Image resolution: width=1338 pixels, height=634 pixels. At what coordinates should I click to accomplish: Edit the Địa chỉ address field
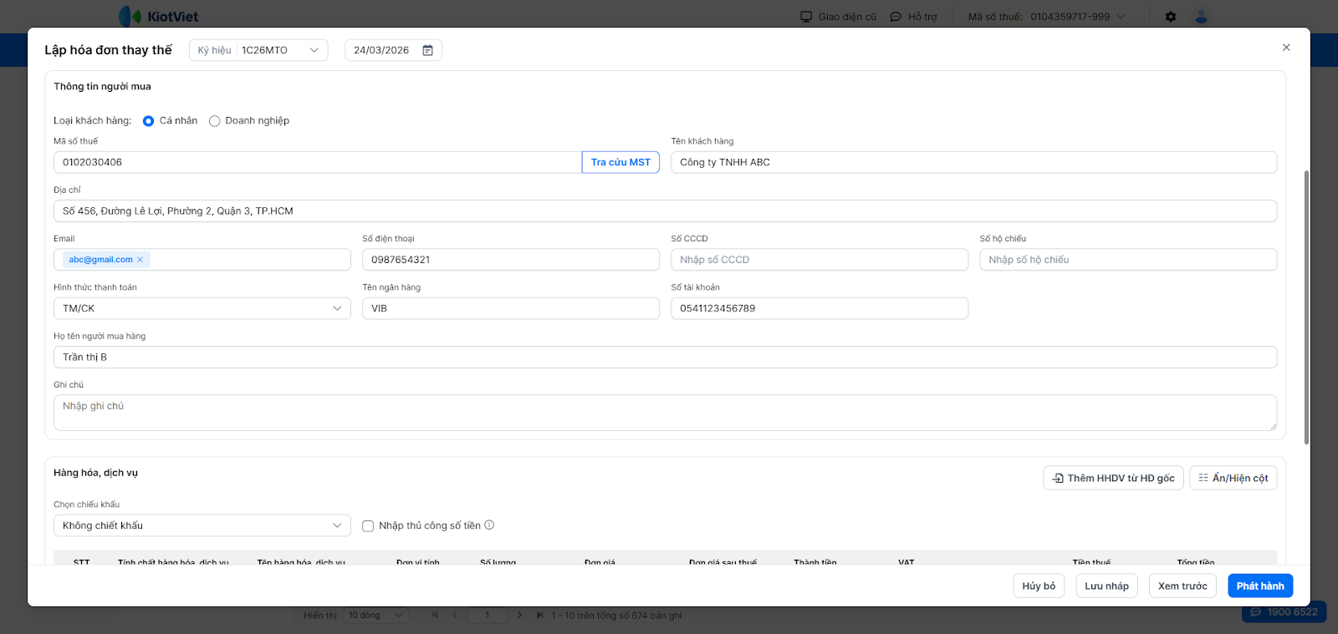click(665, 210)
